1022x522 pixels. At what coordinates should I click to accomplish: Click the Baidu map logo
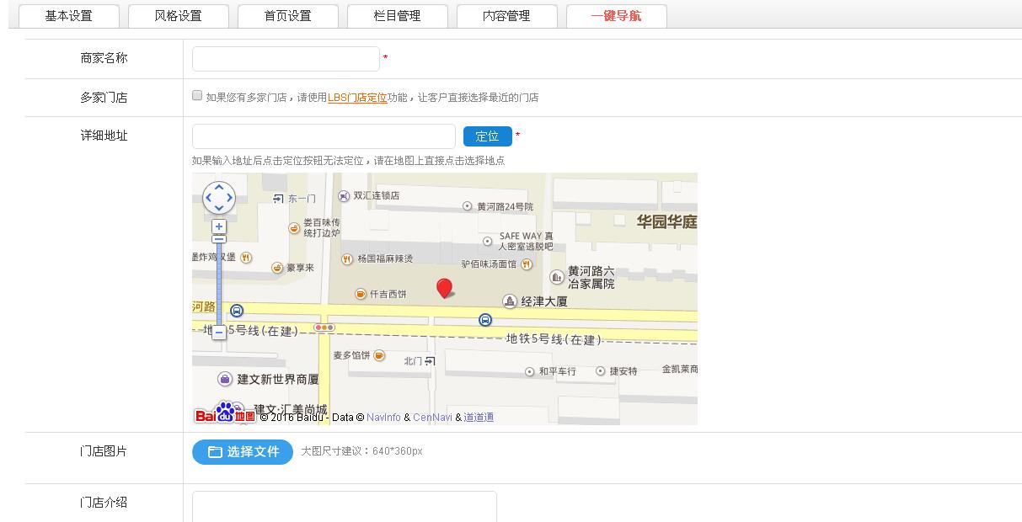coord(224,414)
